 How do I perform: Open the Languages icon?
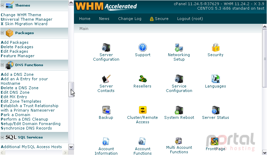point(216,79)
